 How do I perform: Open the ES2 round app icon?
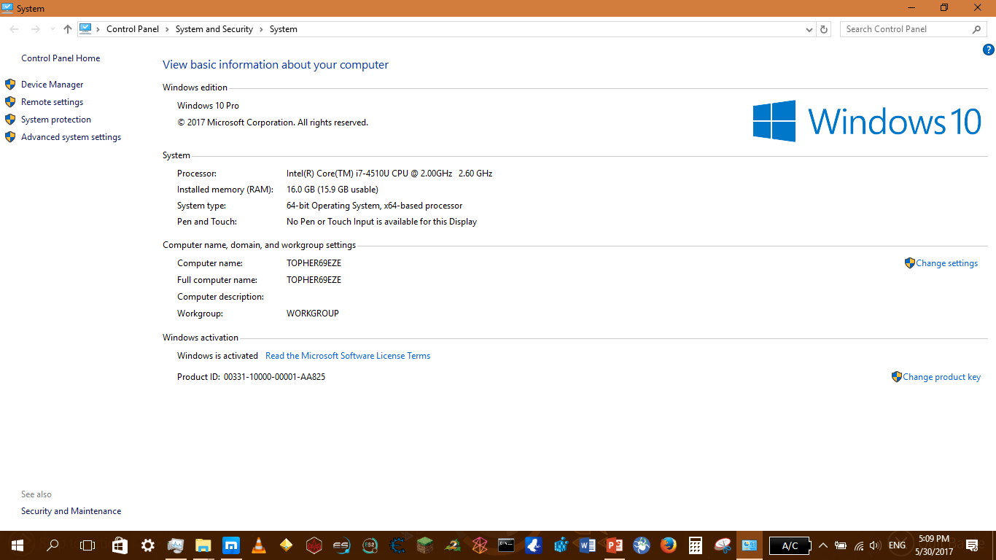(x=369, y=545)
